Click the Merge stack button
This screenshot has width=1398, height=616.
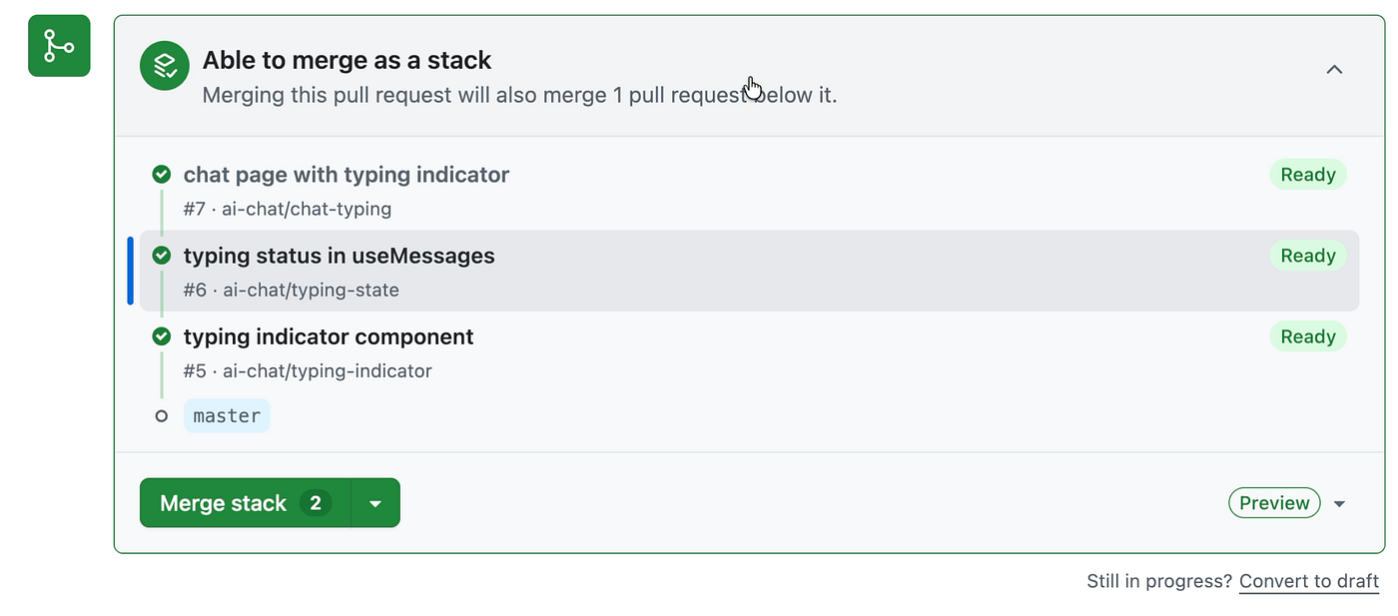pos(246,503)
